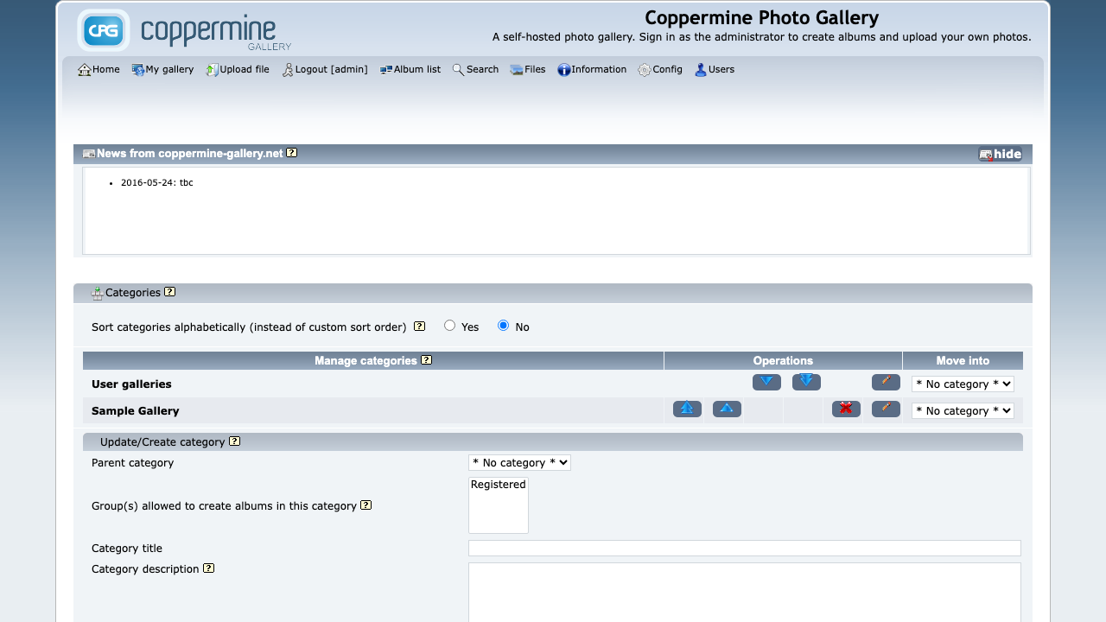Open the Files menu item
Viewport: 1106px width, 622px height.
click(528, 69)
